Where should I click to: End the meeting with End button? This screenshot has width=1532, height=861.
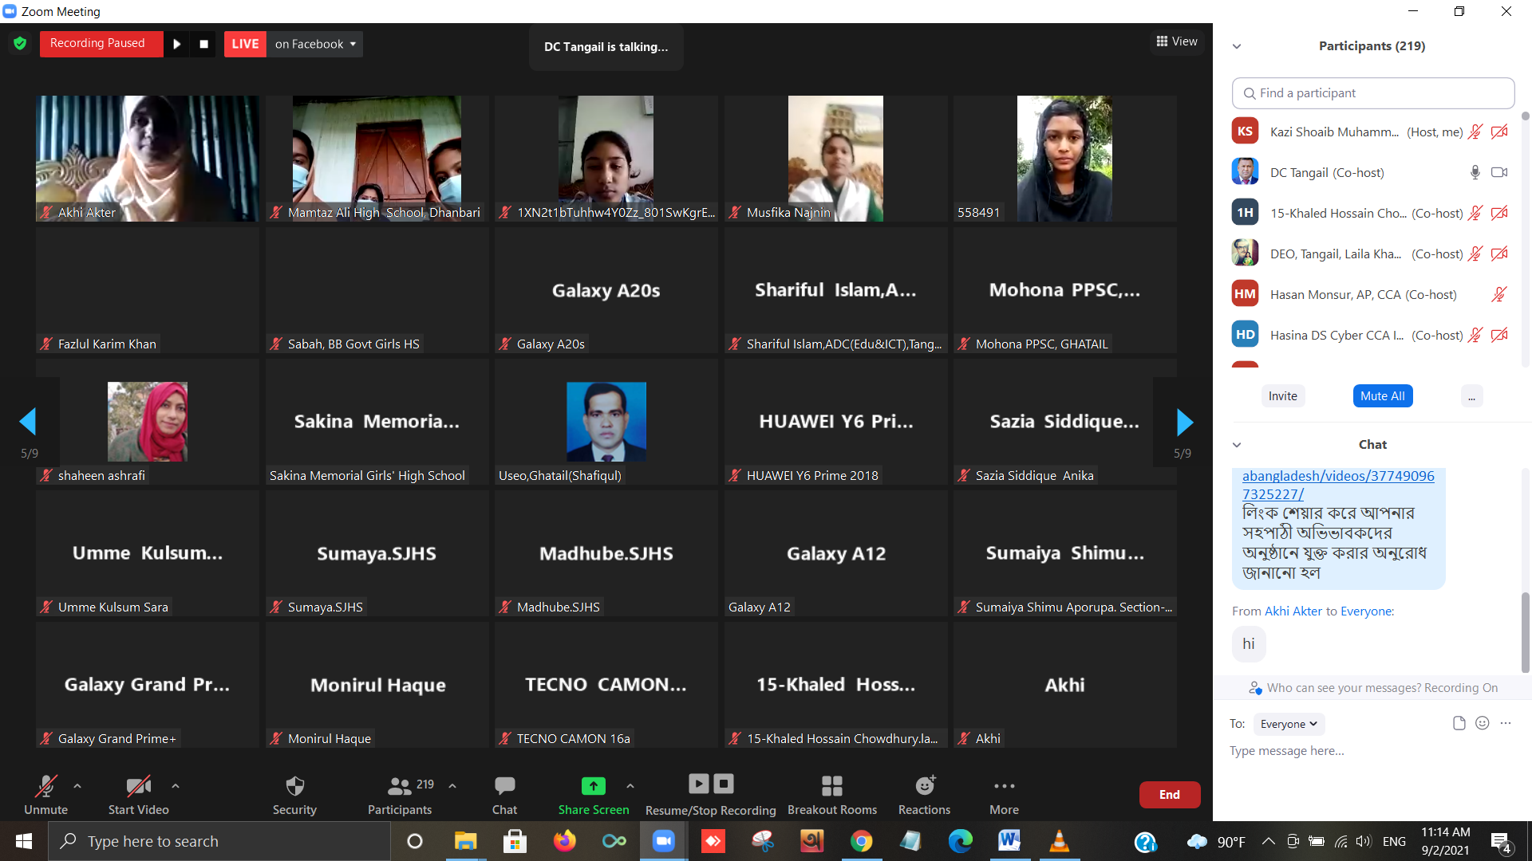(x=1169, y=795)
